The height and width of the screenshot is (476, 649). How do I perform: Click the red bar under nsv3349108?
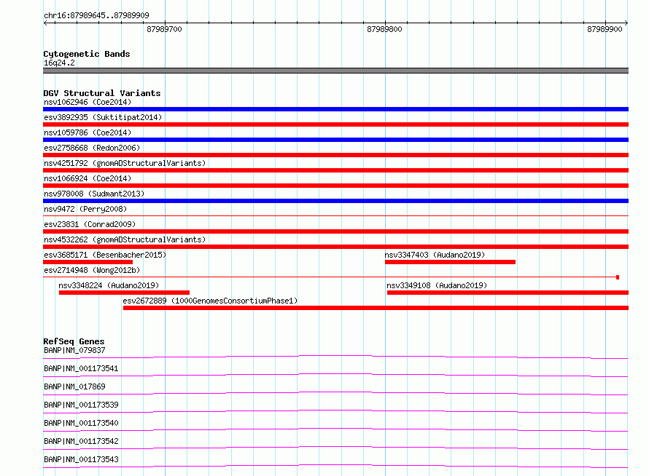tap(508, 293)
